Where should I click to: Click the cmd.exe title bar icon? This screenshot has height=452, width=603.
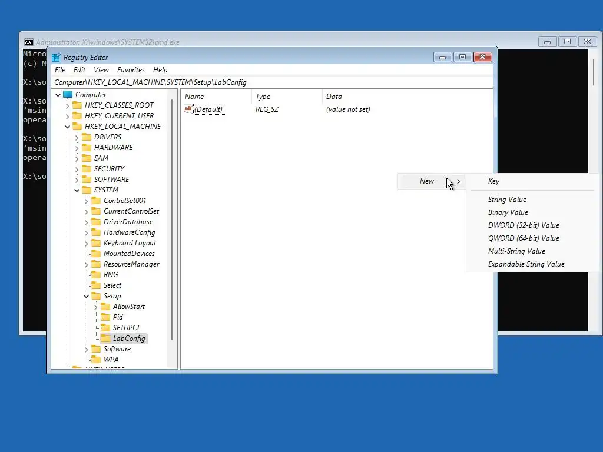[x=28, y=42]
